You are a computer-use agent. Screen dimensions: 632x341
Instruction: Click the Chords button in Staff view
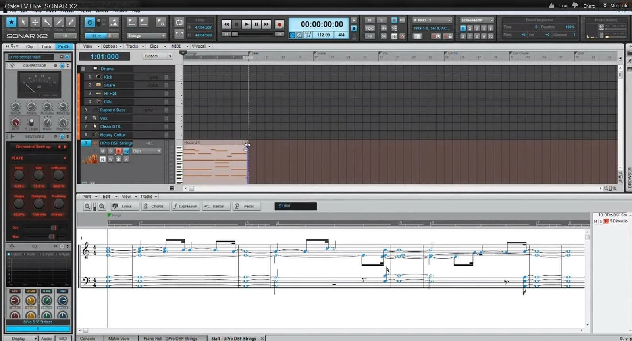coord(155,206)
